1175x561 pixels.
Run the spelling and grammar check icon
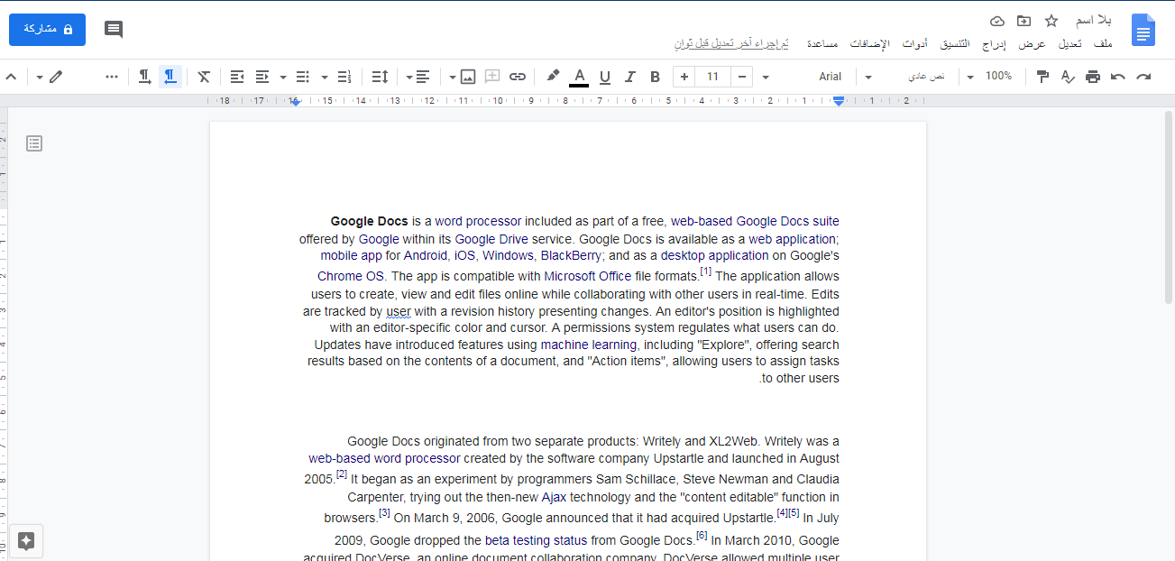click(1068, 77)
